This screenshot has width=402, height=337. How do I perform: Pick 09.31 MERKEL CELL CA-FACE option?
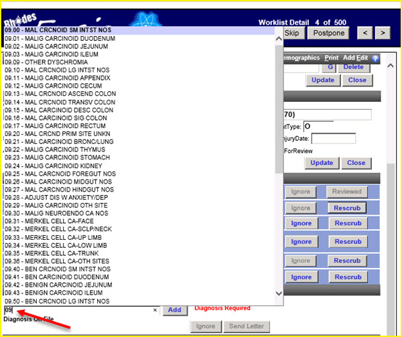coord(50,222)
